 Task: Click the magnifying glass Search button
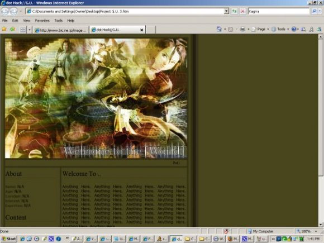(x=315, y=11)
